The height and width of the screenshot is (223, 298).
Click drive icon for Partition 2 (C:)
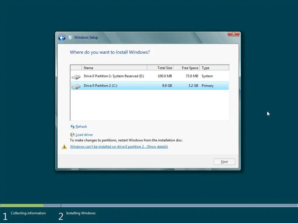click(76, 87)
